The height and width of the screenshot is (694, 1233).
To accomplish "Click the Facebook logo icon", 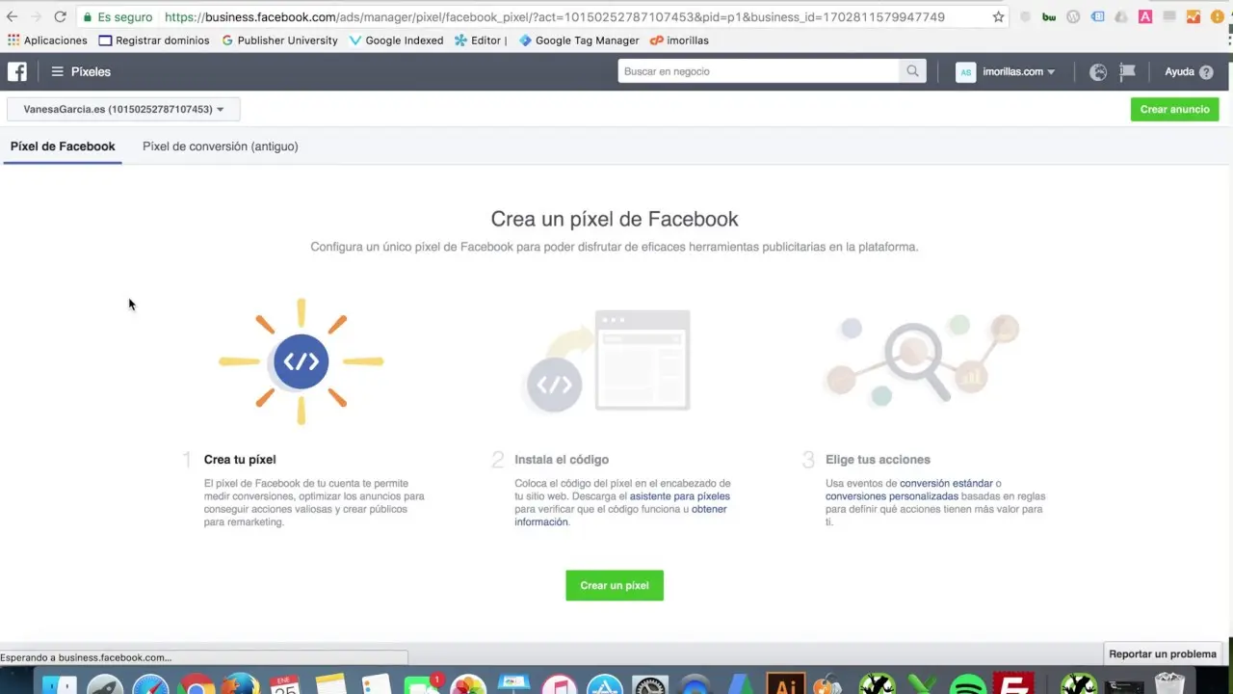I will pyautogui.click(x=17, y=71).
